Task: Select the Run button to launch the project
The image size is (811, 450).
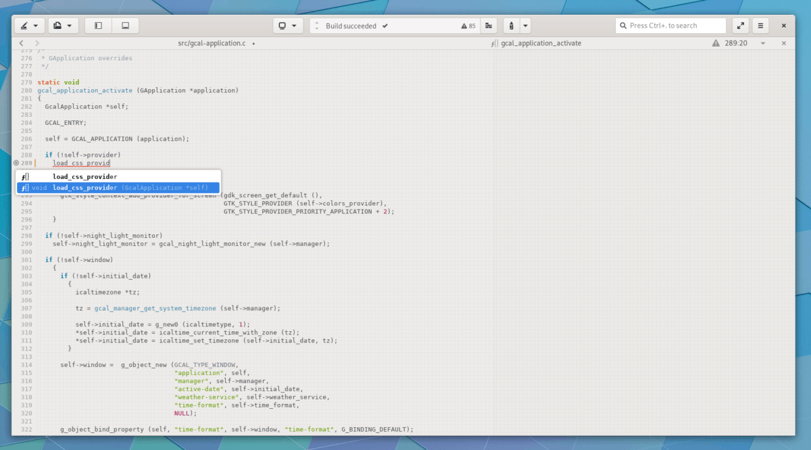Action: point(511,26)
